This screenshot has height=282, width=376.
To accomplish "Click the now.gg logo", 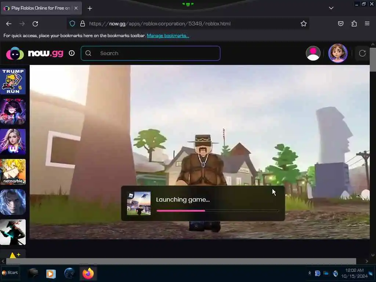I will [35, 53].
